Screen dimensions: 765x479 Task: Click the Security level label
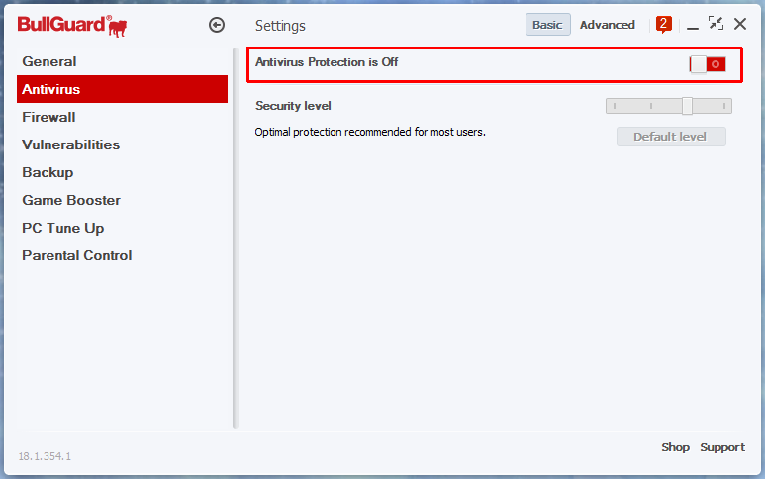click(293, 105)
